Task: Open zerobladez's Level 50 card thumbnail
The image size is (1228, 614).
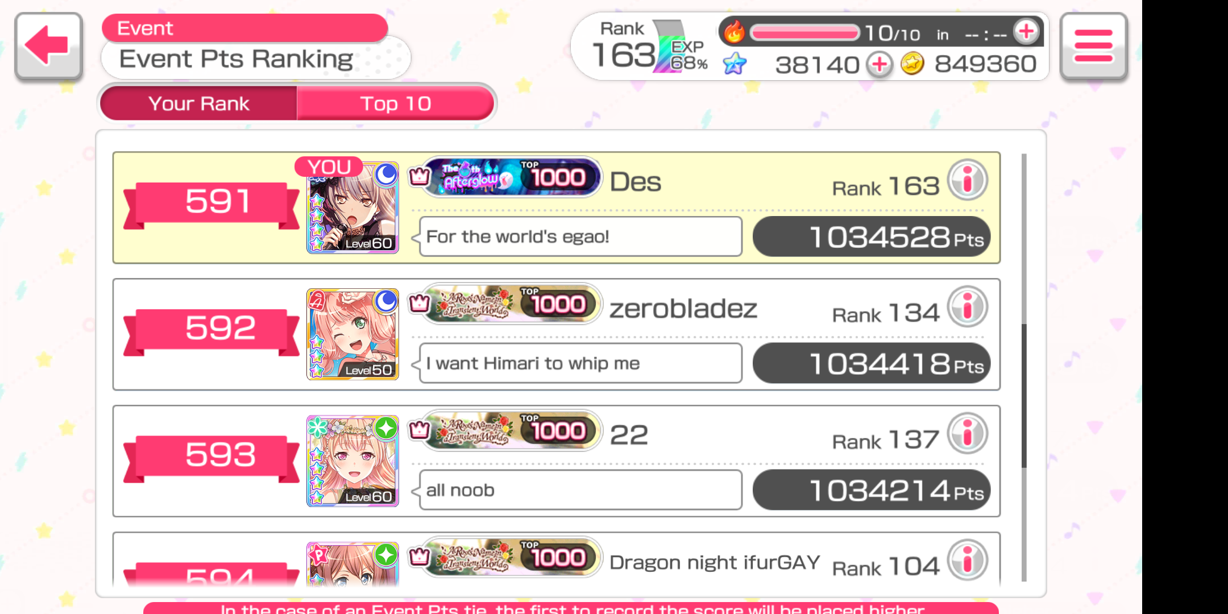Action: (352, 334)
